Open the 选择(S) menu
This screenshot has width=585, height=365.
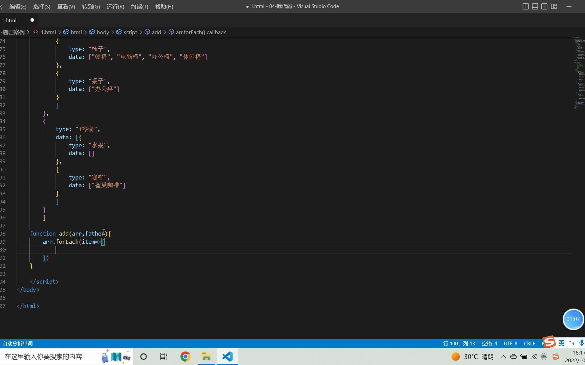pos(42,6)
